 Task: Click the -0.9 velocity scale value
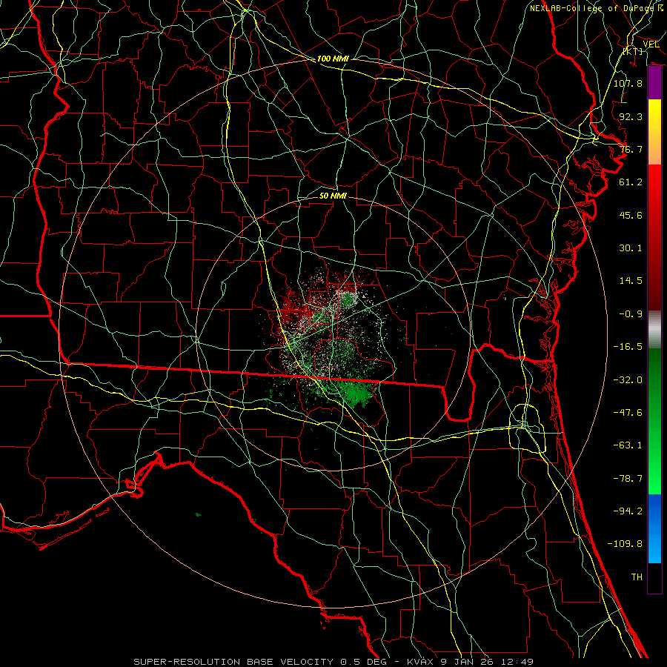click(631, 314)
